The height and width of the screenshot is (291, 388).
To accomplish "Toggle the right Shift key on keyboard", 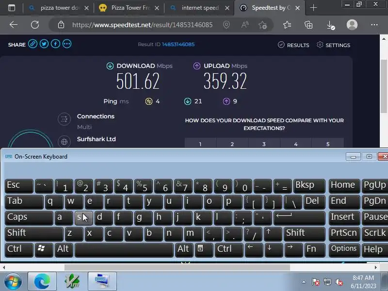I will coord(305,234).
